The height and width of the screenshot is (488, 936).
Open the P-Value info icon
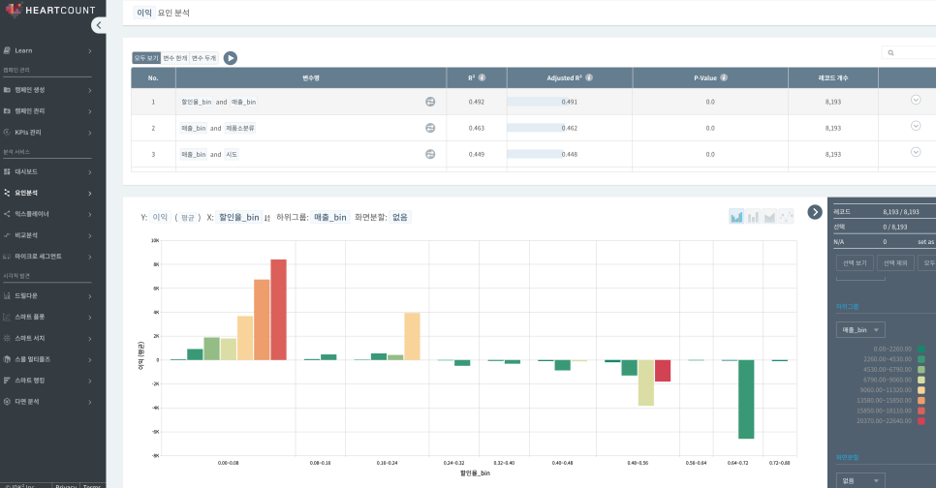point(724,77)
